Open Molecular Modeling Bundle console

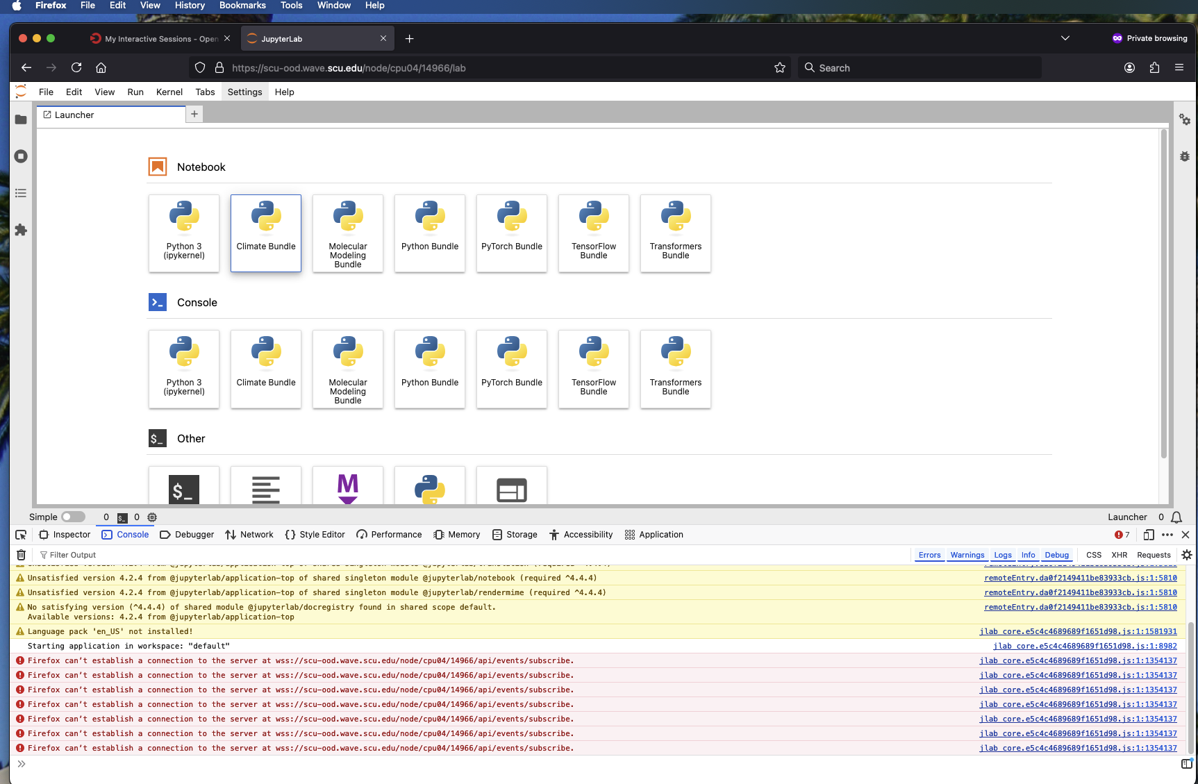click(348, 369)
